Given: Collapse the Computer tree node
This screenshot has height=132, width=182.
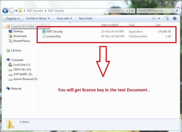Looking at the screenshot, I should (x=5, y=60).
